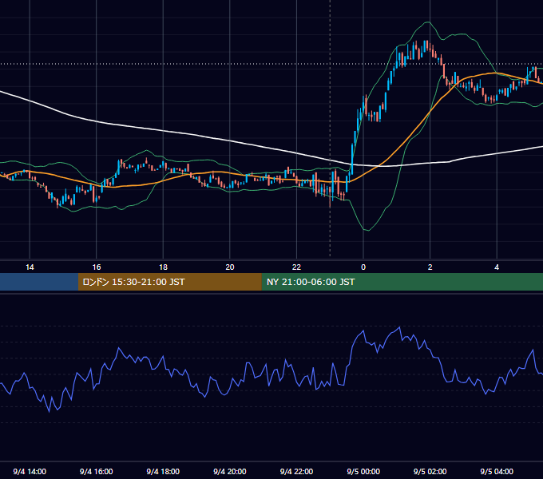543x479 pixels.
Task: Click the 9/5 04:00 time label
Action: [497, 471]
